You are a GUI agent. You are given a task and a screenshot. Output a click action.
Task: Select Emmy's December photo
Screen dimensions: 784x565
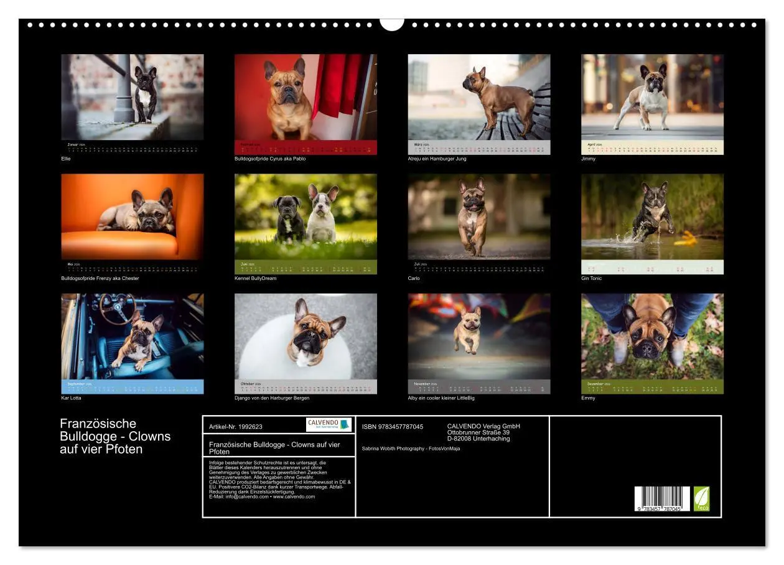point(651,341)
